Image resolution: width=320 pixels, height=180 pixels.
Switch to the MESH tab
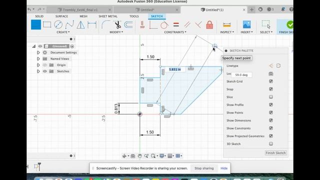pos(83,16)
